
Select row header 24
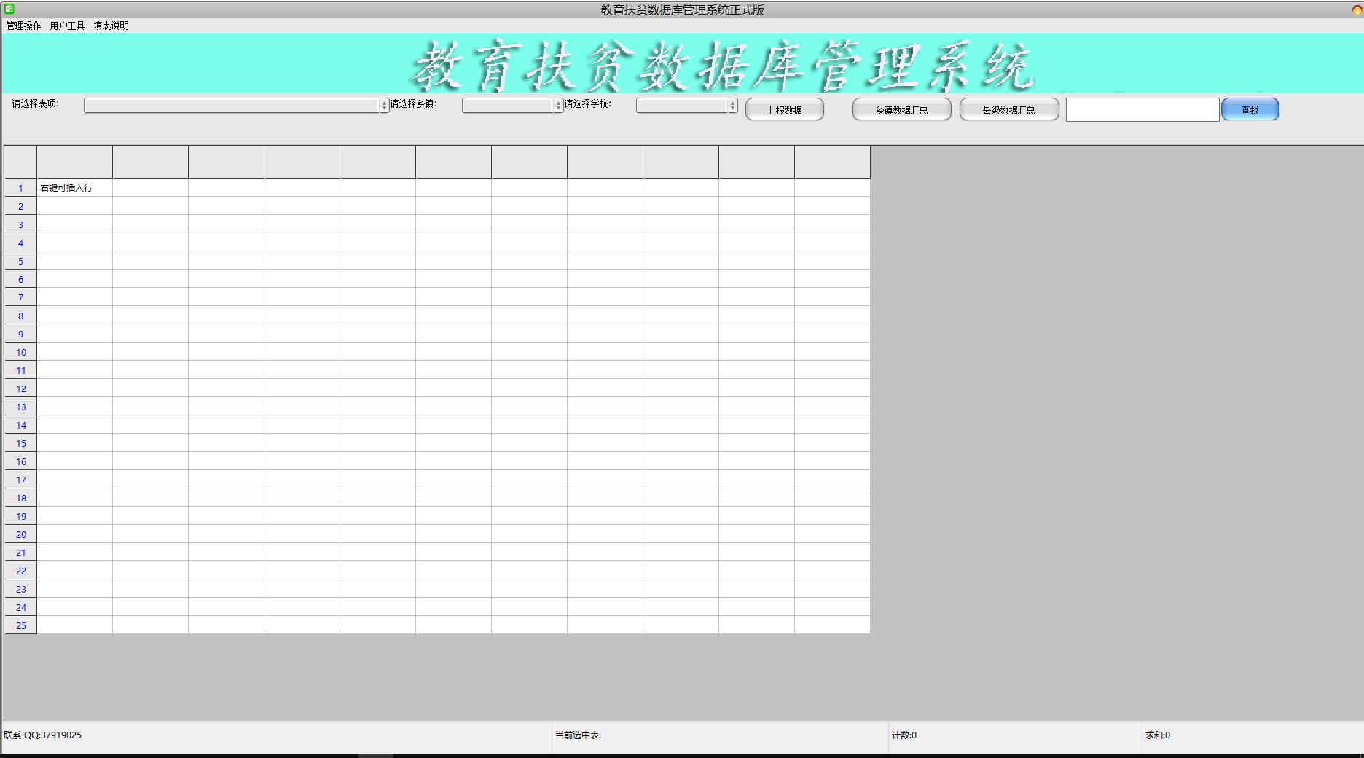[x=20, y=607]
